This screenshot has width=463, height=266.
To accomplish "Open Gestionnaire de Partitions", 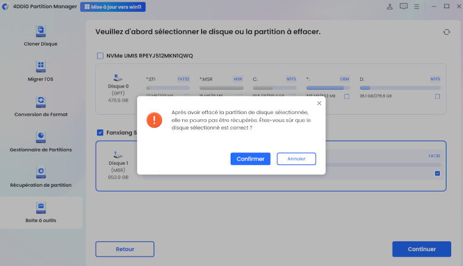I will pos(41,142).
